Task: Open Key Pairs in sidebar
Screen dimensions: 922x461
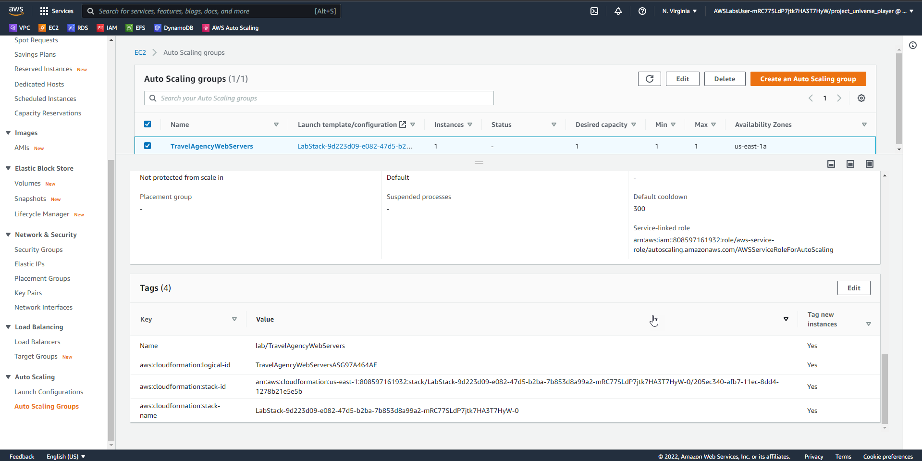Action: pos(28,293)
